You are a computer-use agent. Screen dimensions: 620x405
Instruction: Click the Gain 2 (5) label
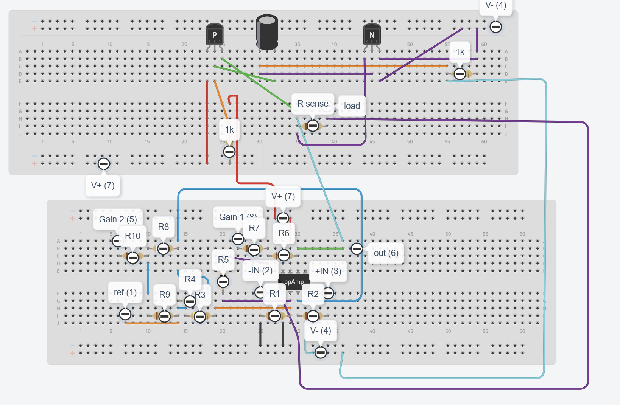coord(118,219)
